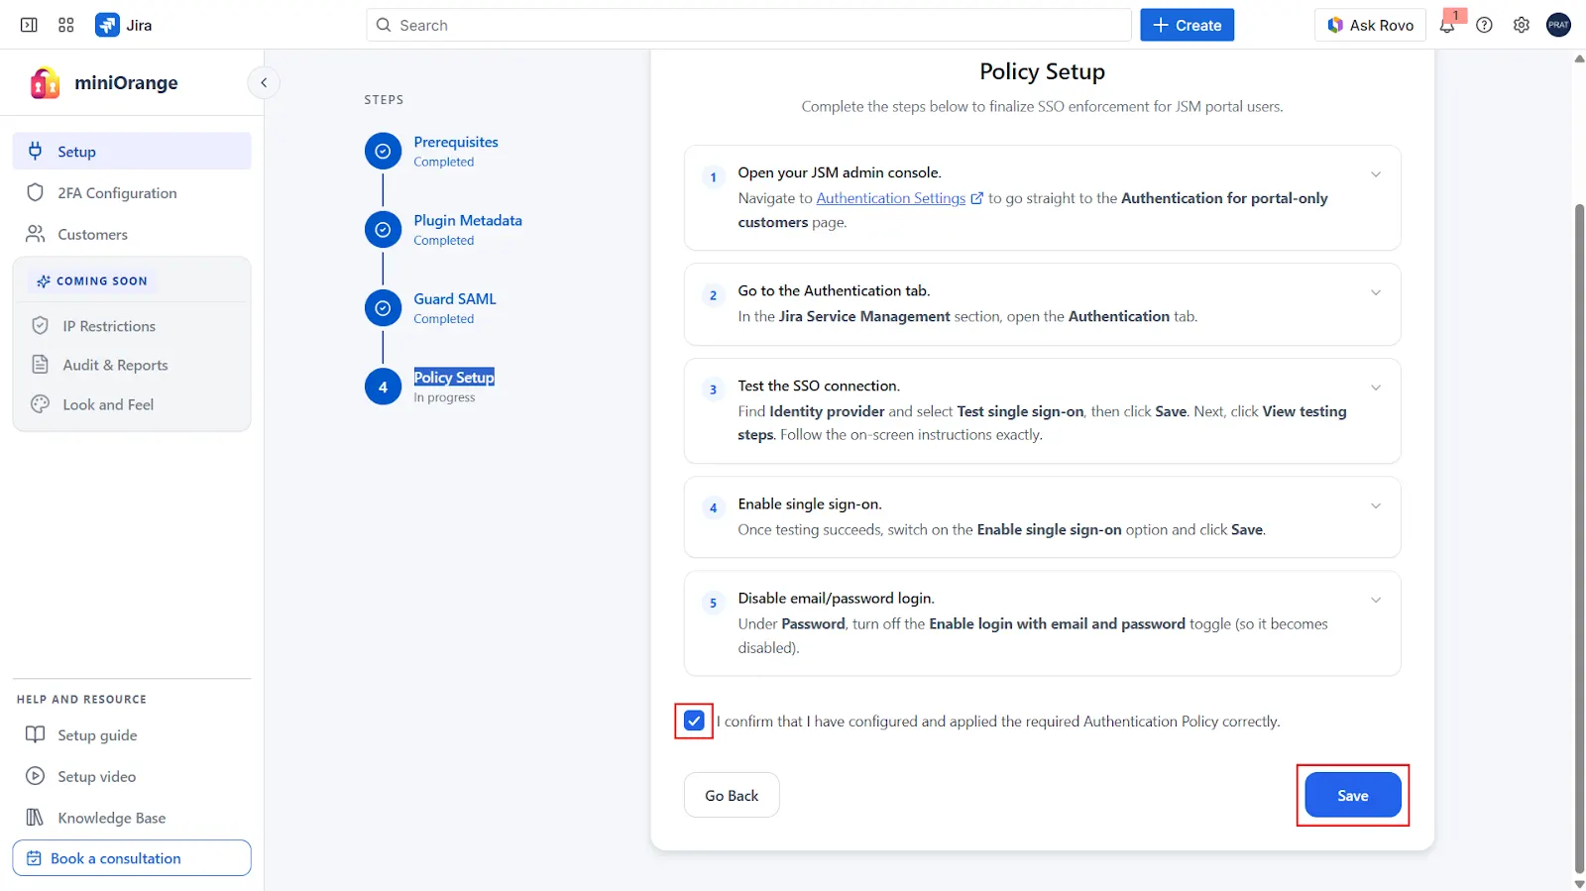Click the IP Restrictions shield icon

pyautogui.click(x=41, y=325)
